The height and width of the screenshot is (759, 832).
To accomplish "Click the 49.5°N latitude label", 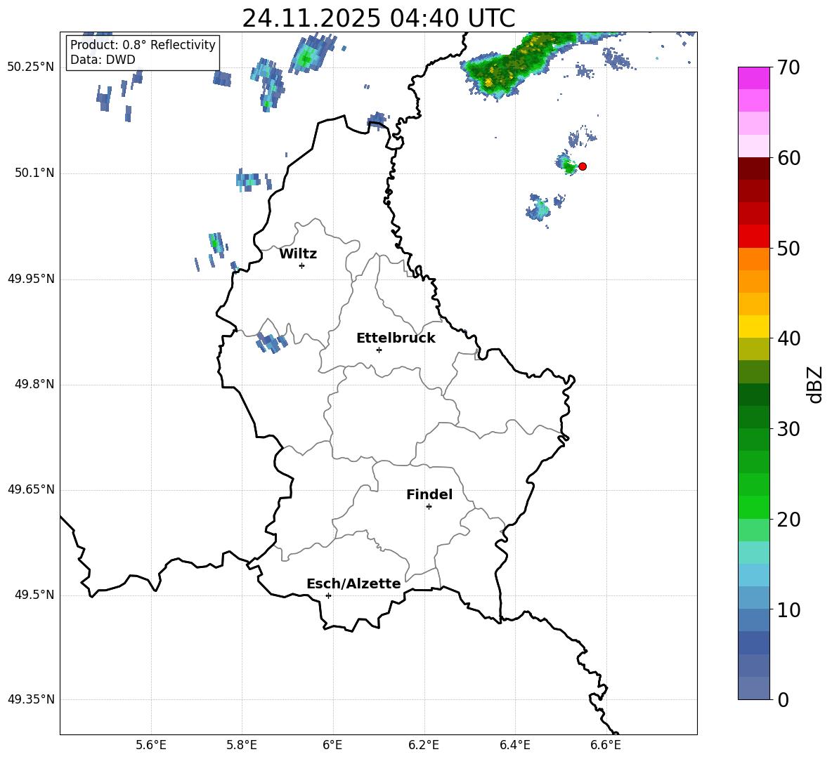I will pos(34,595).
